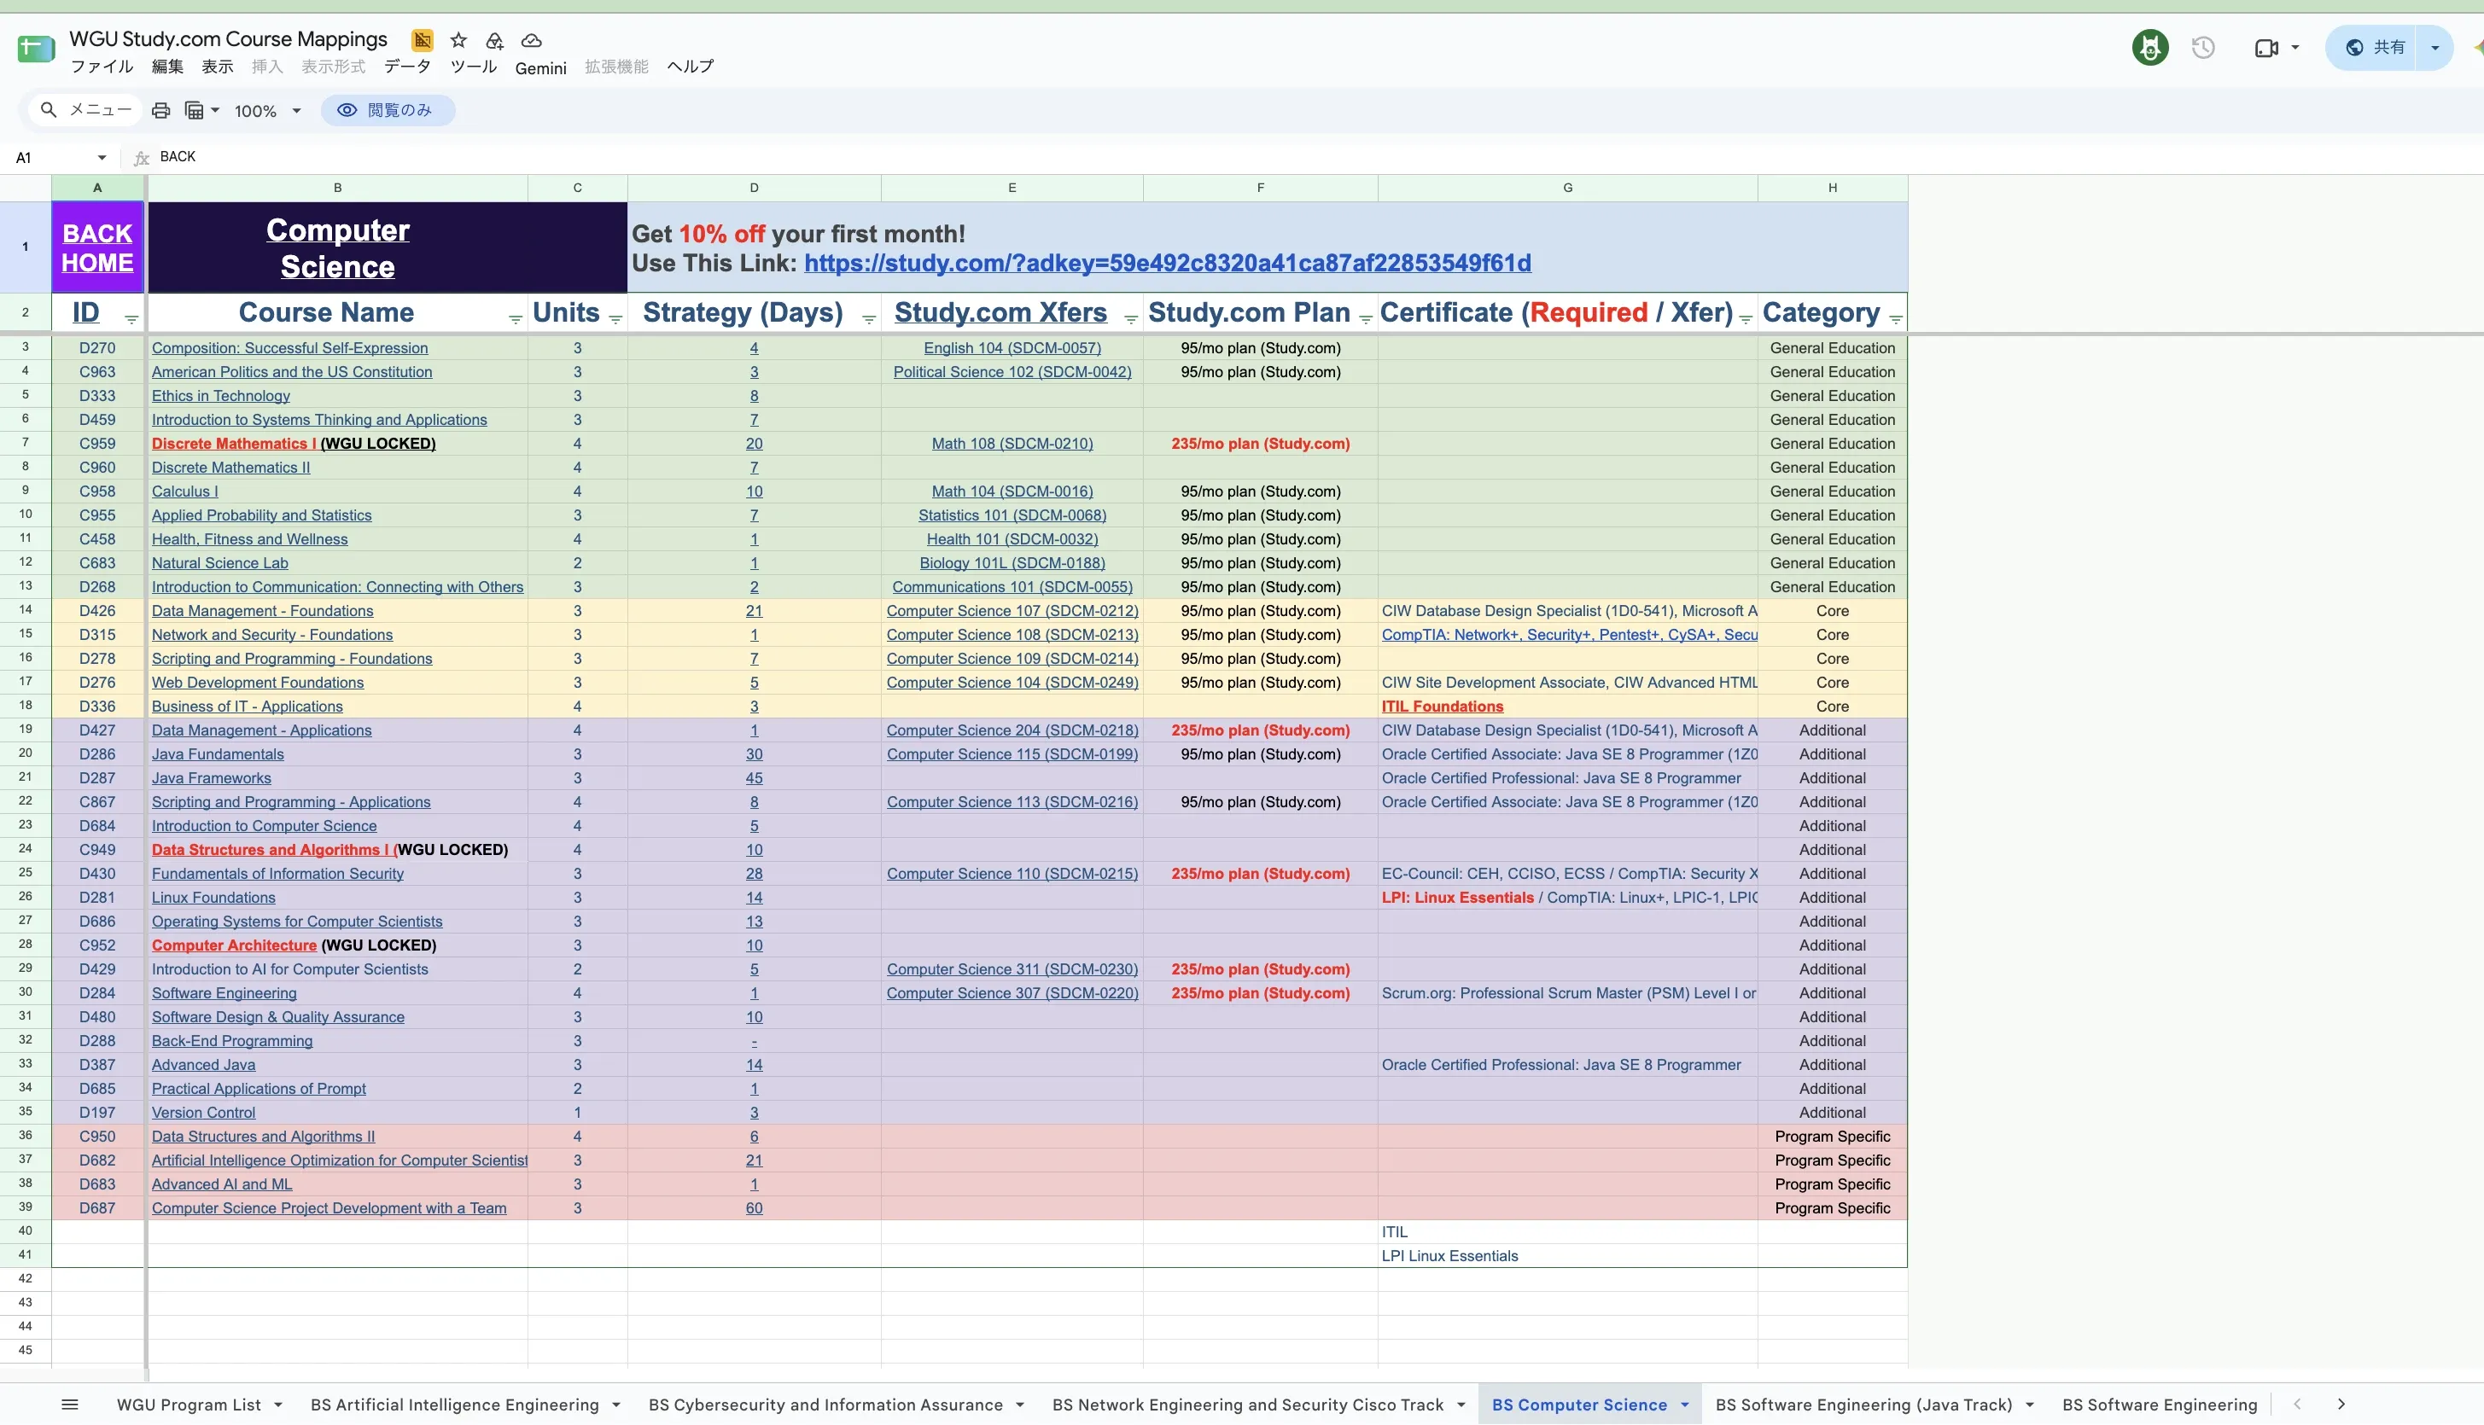Screen dimensions: 2484x1425
Task: Star the WGU Study.com Course Mappings document
Action: point(458,40)
